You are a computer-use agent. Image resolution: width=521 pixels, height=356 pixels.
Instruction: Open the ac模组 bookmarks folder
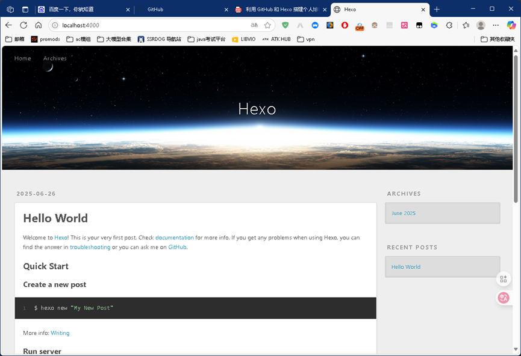[78, 39]
